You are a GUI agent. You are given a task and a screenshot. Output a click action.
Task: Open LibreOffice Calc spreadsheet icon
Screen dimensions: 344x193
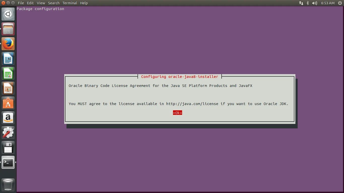point(8,73)
